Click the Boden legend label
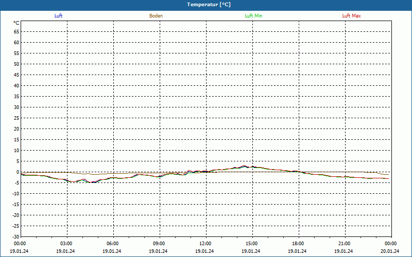 (156, 16)
